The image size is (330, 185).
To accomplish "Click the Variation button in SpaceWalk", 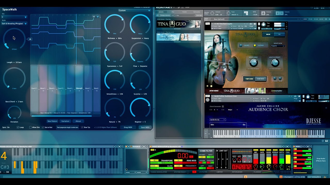I will click(x=65, y=121).
